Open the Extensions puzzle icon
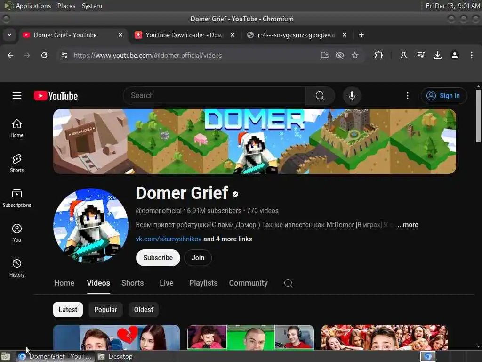This screenshot has width=482, height=362. pyautogui.click(x=379, y=55)
